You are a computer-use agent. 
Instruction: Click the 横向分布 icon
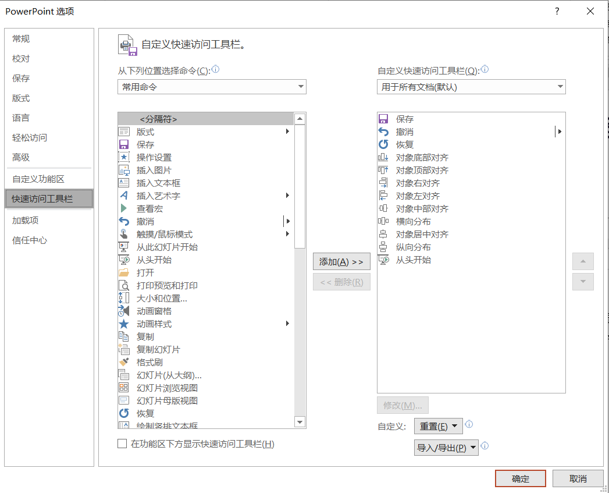(x=383, y=221)
